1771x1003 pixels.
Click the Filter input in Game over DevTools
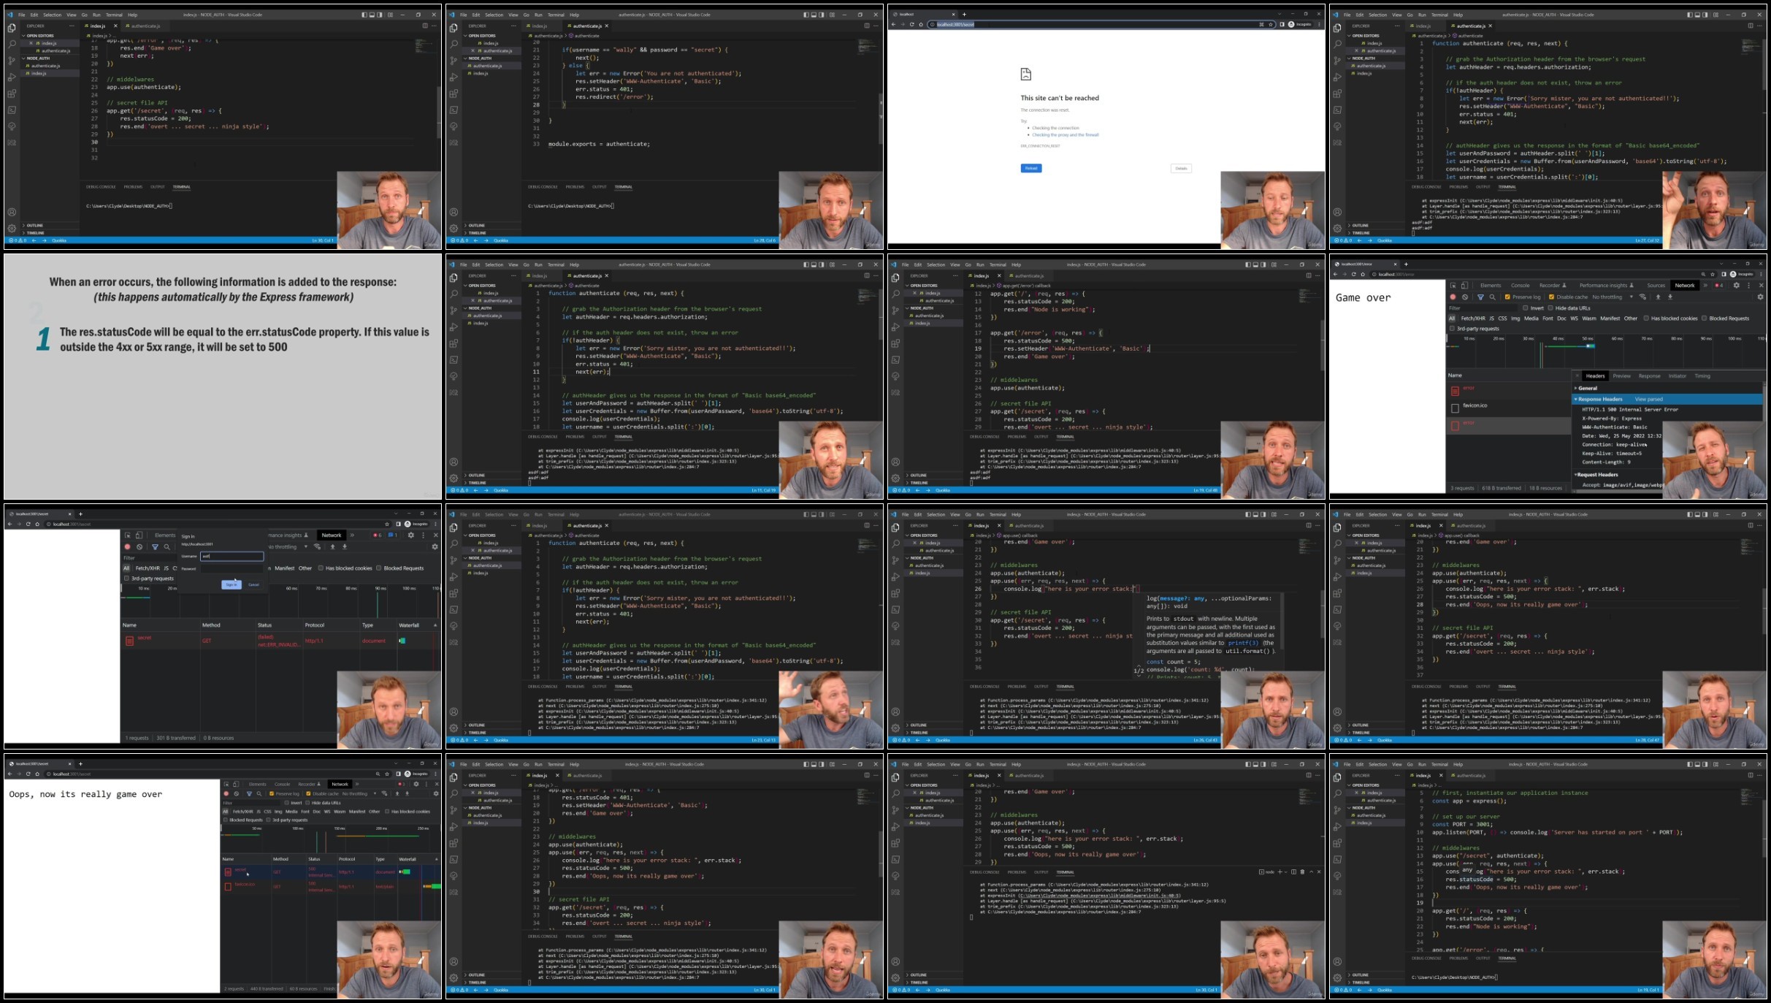(1483, 308)
